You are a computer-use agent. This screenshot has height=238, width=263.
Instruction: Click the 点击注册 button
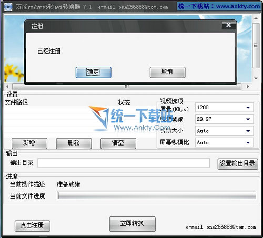pos(33,226)
